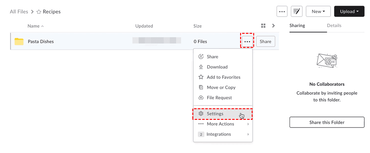Switch to the Details tab

(334, 26)
